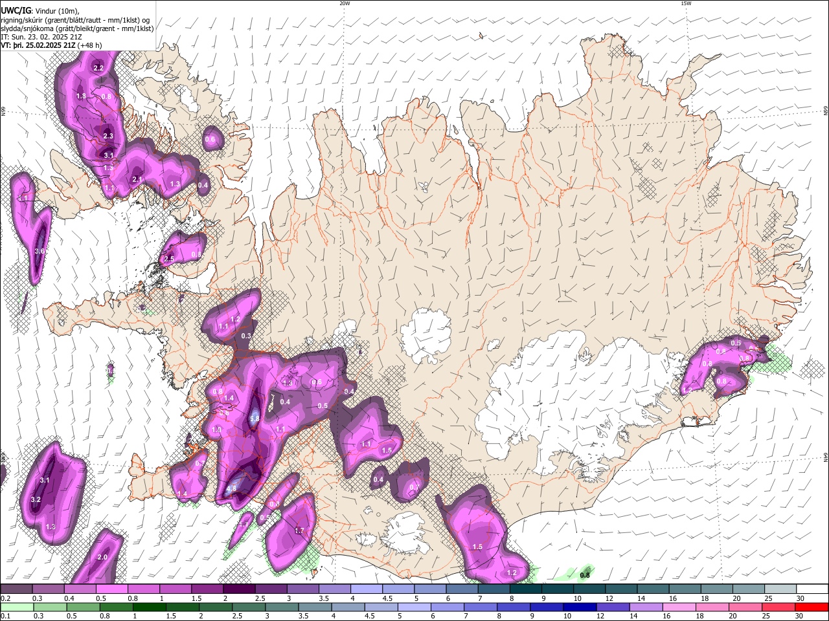This screenshot has width=829, height=621.
Task: Click the 4.8 precipitation value on the map
Action: point(232,488)
